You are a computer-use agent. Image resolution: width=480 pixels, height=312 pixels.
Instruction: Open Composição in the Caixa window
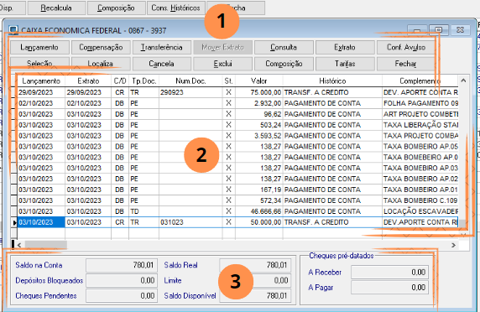[284, 64]
